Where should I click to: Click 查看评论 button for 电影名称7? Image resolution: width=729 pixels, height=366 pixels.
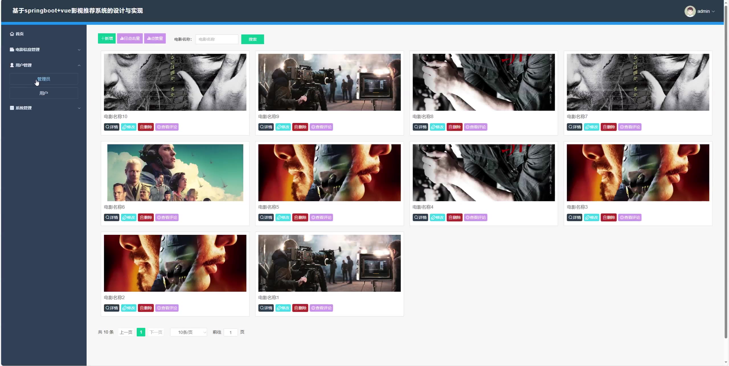pos(630,127)
